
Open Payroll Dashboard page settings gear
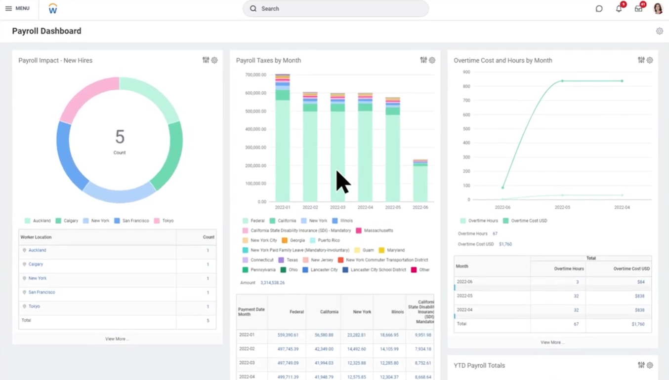click(659, 31)
